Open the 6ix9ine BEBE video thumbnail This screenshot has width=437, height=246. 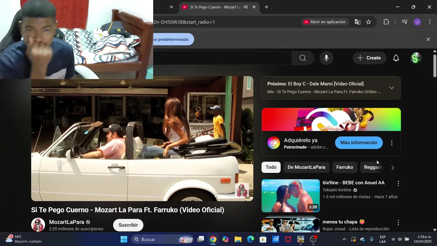[291, 196]
